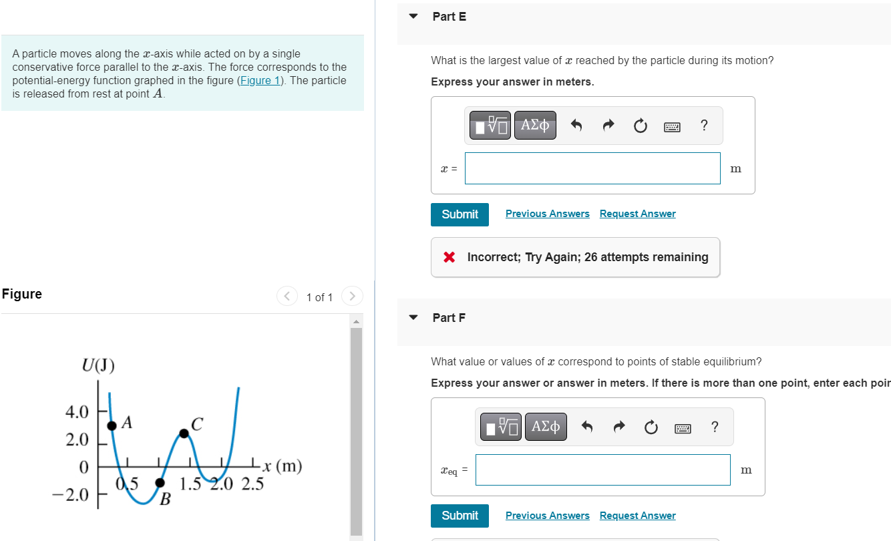Viewport: 891px width, 541px height.
Task: Undo last entry in Part E answer box
Action: [x=576, y=125]
